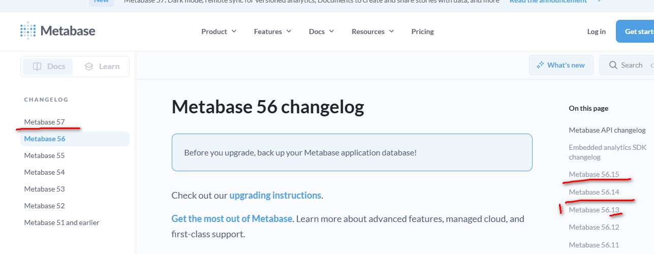Screen dimensions: 654x254
Task: Jump to Metabase 56.12 section
Action: [594, 227]
